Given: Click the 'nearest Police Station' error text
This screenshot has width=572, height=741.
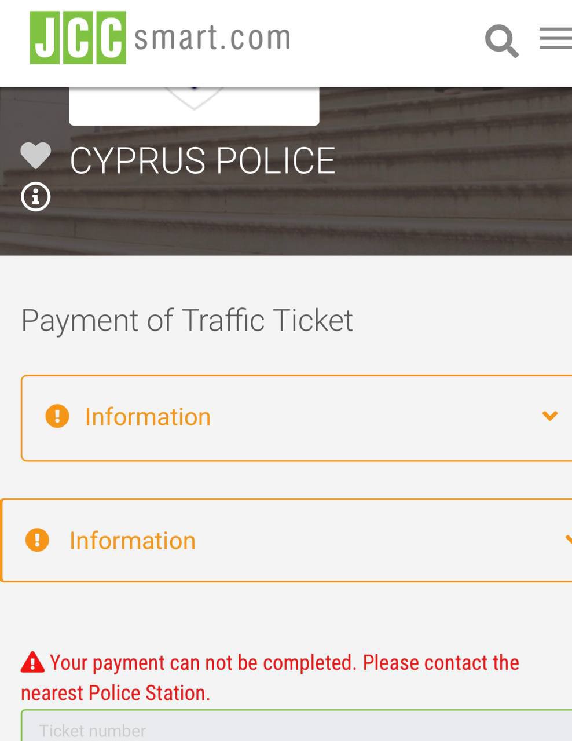Looking at the screenshot, I should (116, 693).
